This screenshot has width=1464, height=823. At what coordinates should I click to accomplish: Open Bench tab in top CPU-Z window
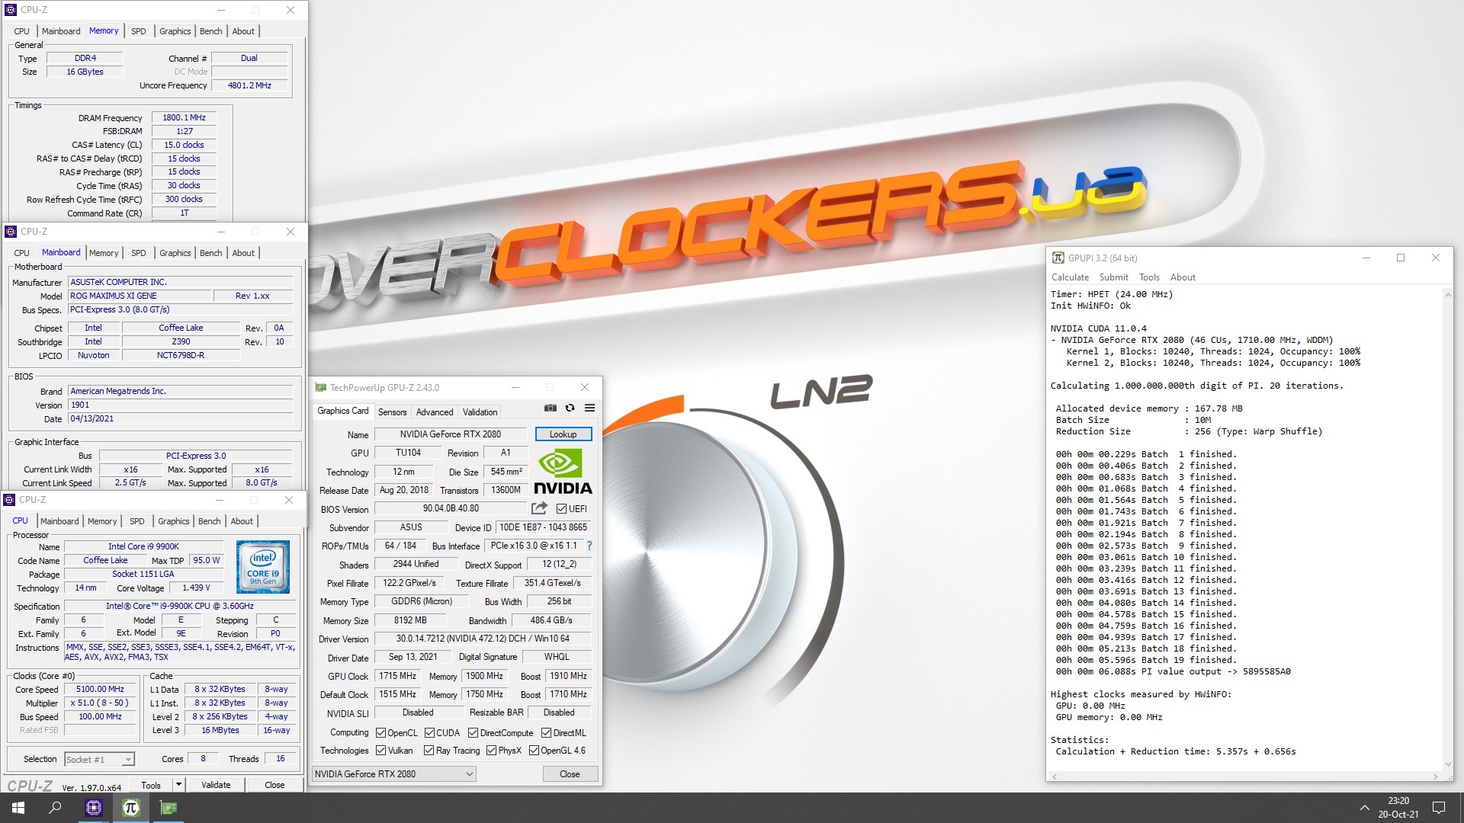click(211, 31)
